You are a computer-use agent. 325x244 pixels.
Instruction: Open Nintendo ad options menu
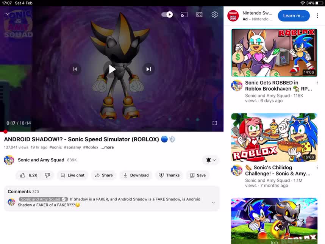[x=317, y=16]
